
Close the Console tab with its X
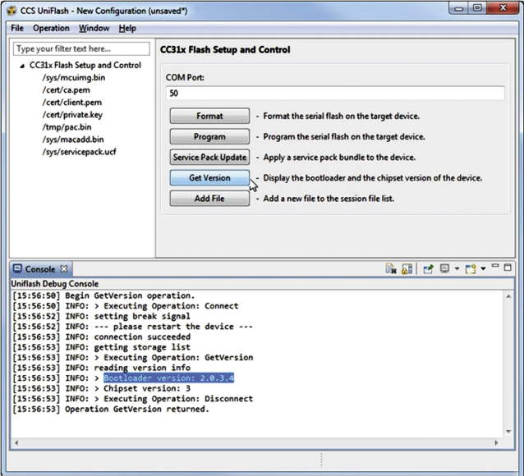coord(64,269)
